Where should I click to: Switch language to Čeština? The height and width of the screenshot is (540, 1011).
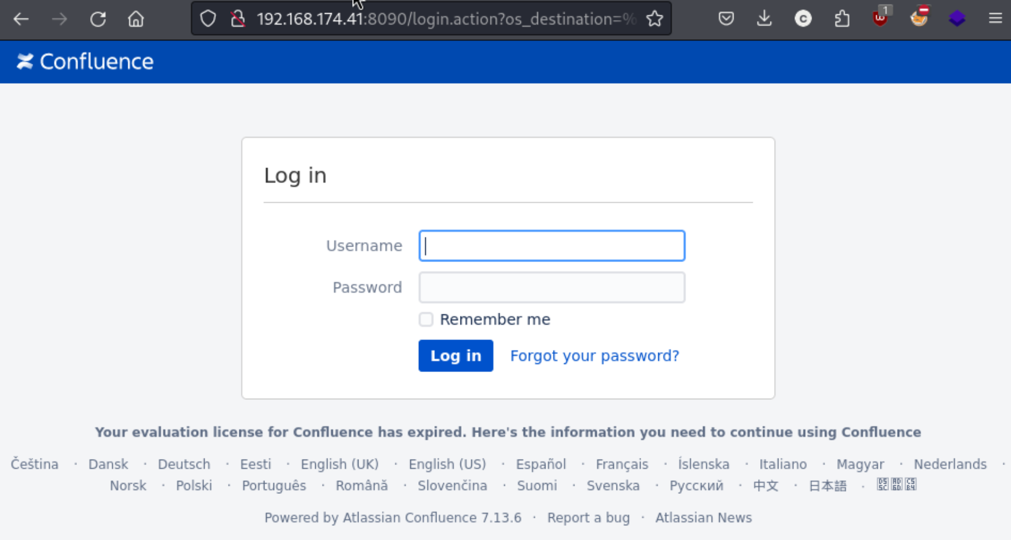35,464
